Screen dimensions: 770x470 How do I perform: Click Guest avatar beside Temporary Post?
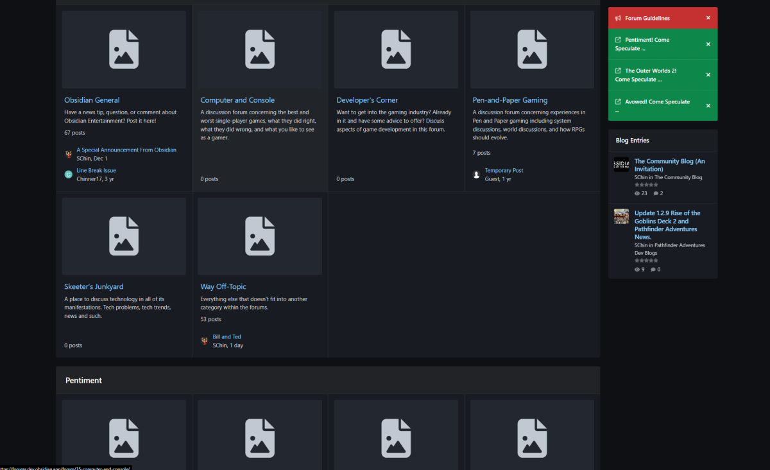tap(476, 175)
